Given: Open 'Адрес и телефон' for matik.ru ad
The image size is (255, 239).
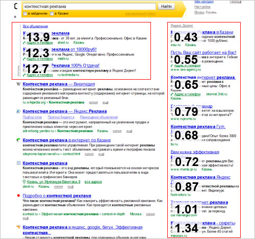Looking at the screenshot, I should coord(40,59).
